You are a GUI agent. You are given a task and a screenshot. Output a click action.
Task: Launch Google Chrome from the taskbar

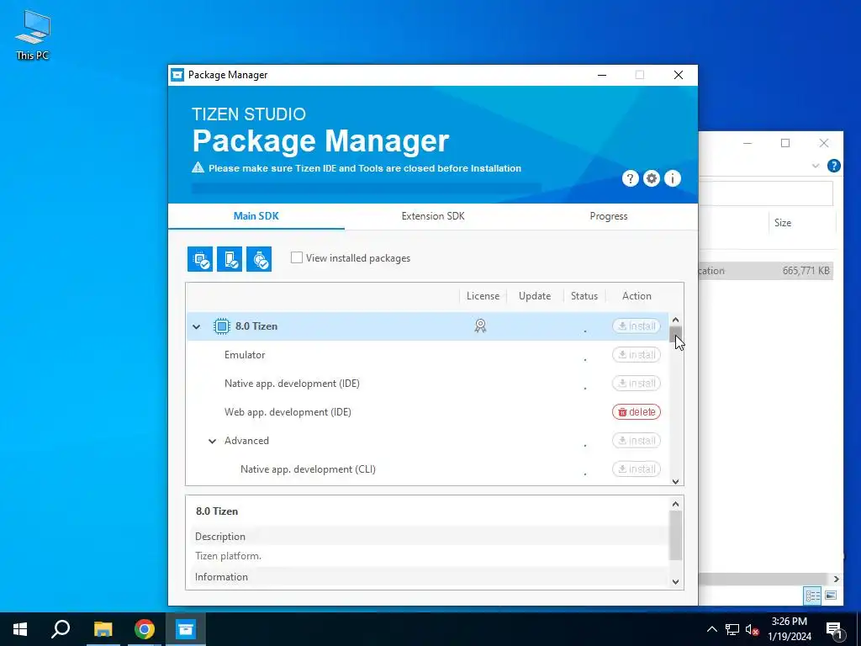point(145,629)
